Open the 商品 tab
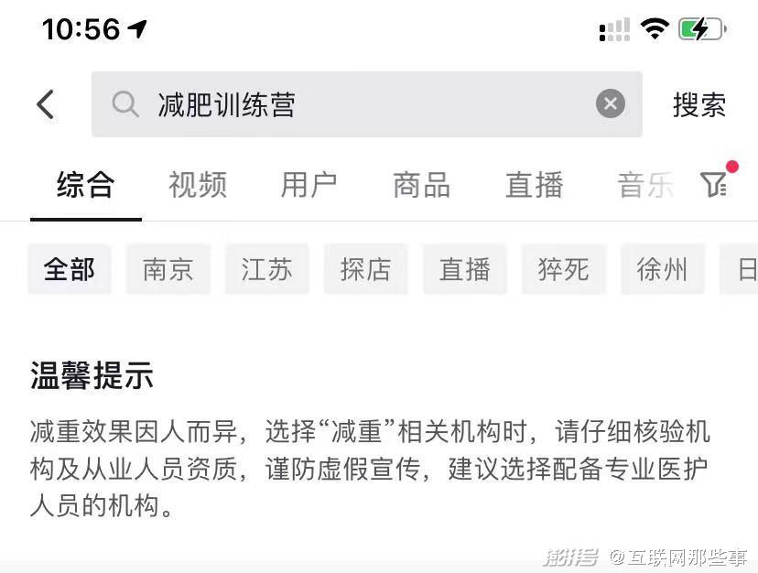758x573 pixels. (421, 185)
